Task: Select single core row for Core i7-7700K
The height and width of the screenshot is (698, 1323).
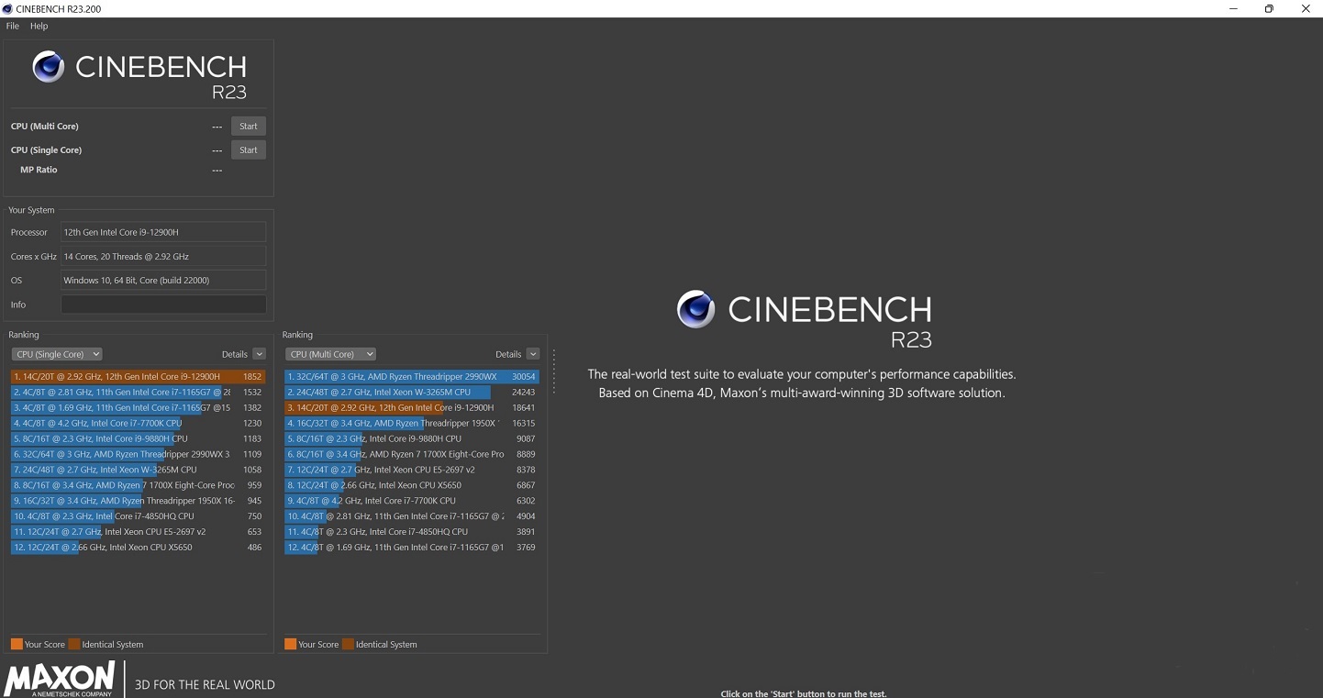Action: (138, 424)
